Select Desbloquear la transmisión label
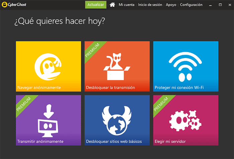Viewport: 234px width, 159px height. (x=110, y=88)
